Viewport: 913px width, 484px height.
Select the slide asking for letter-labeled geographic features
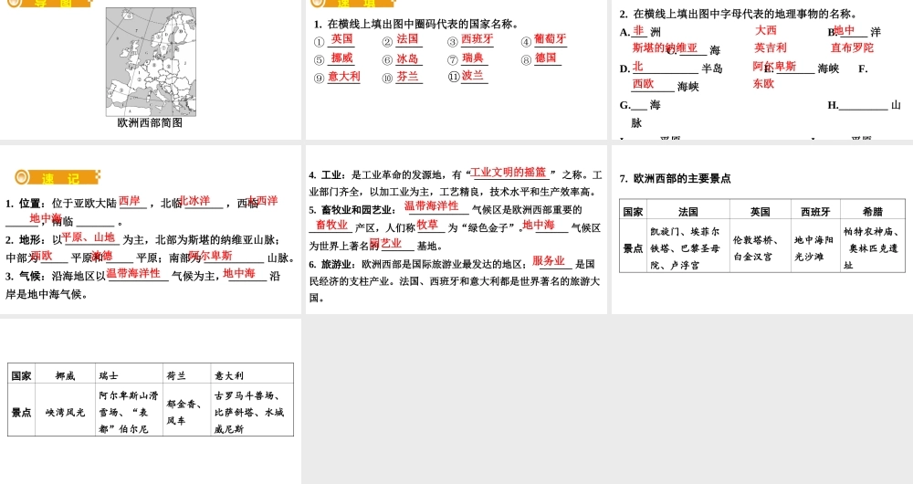pos(762,69)
